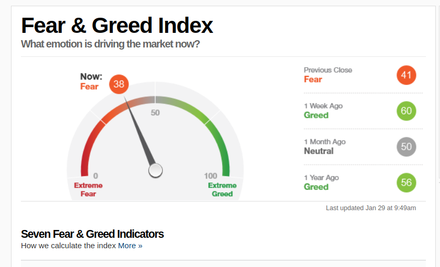Click the Previous Close 41 circle badge
440x267 pixels.
[x=407, y=75]
